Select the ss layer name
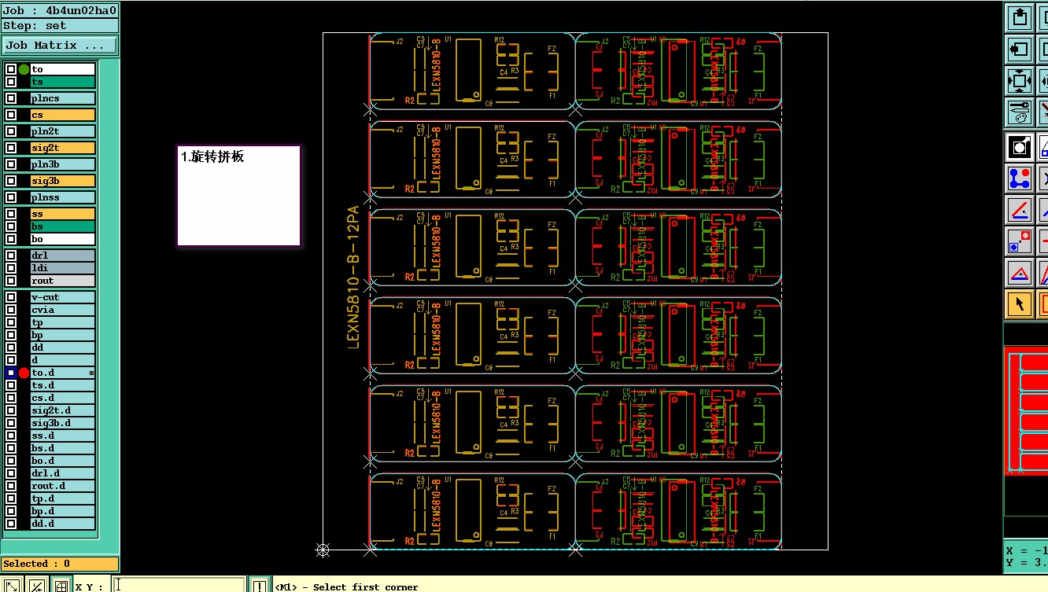 63,214
